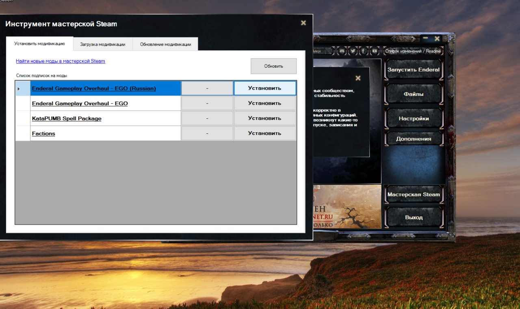Open the Discord icon in the launcher
The width and height of the screenshot is (520, 309).
pos(342,51)
